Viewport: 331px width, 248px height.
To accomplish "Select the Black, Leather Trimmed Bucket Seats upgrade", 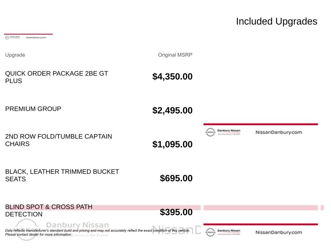I will pos(62,175).
